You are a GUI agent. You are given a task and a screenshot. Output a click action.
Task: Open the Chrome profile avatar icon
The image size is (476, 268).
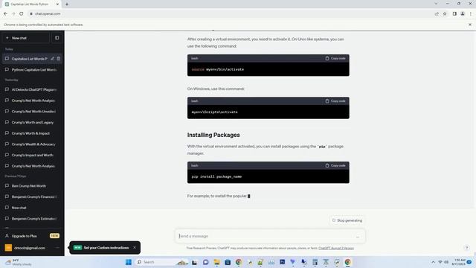click(x=463, y=13)
